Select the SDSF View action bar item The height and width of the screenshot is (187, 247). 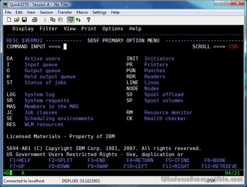(x=70, y=29)
